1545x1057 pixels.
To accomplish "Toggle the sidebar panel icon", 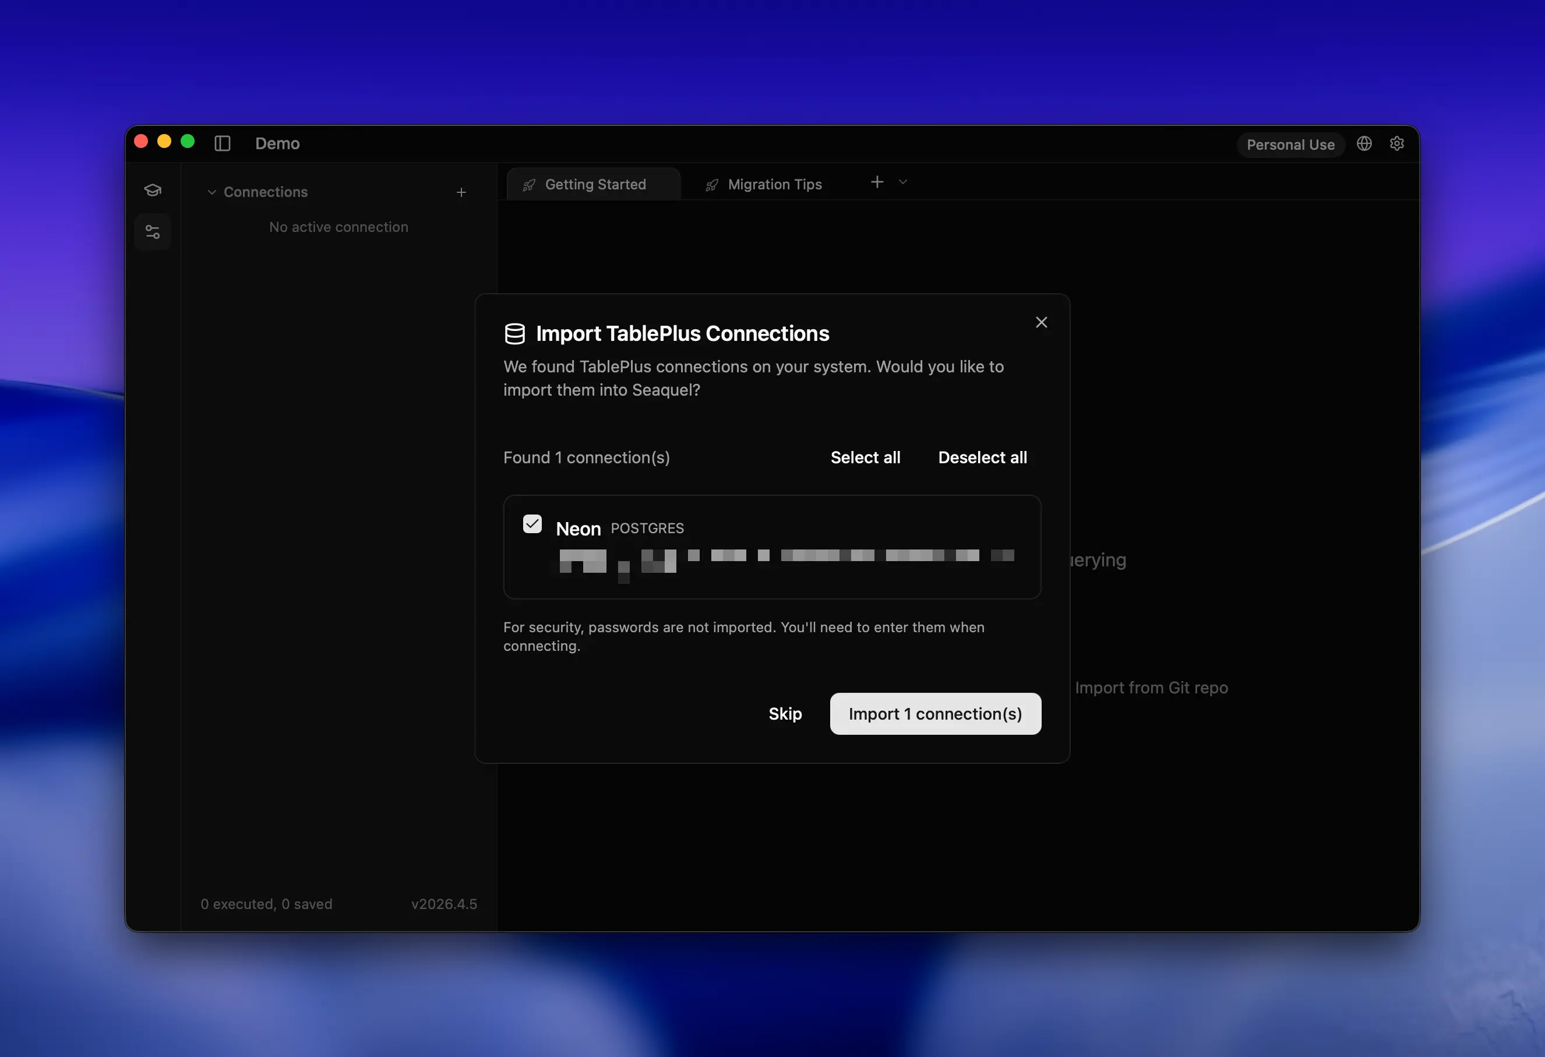I will pos(223,143).
